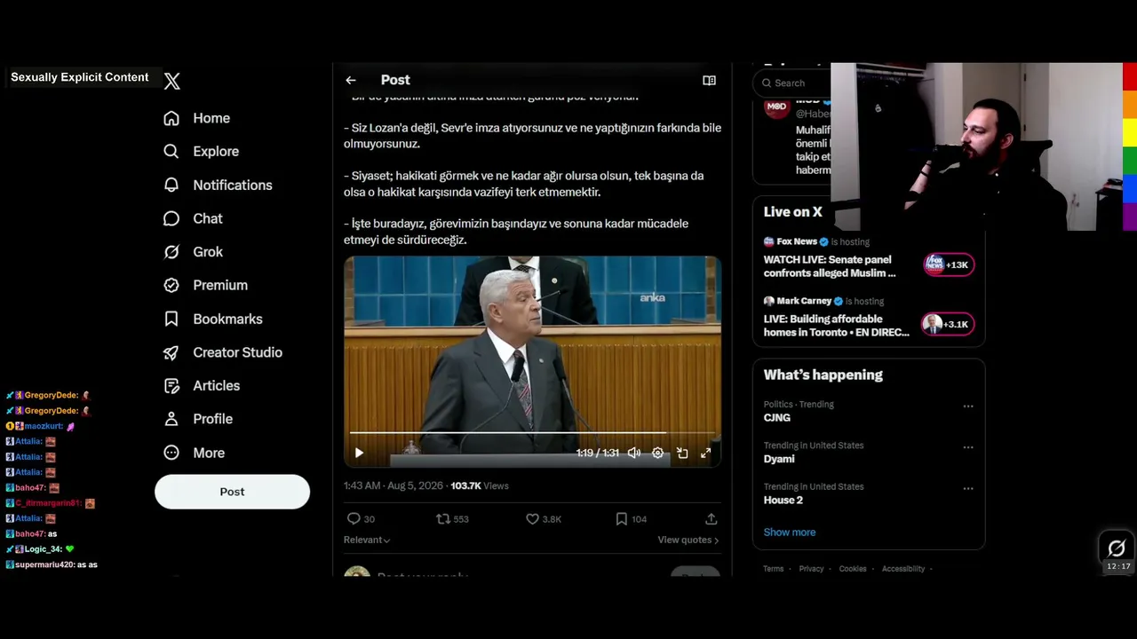The height and width of the screenshot is (639, 1137).
Task: Click the Grok floating button icon
Action: (x=1117, y=548)
